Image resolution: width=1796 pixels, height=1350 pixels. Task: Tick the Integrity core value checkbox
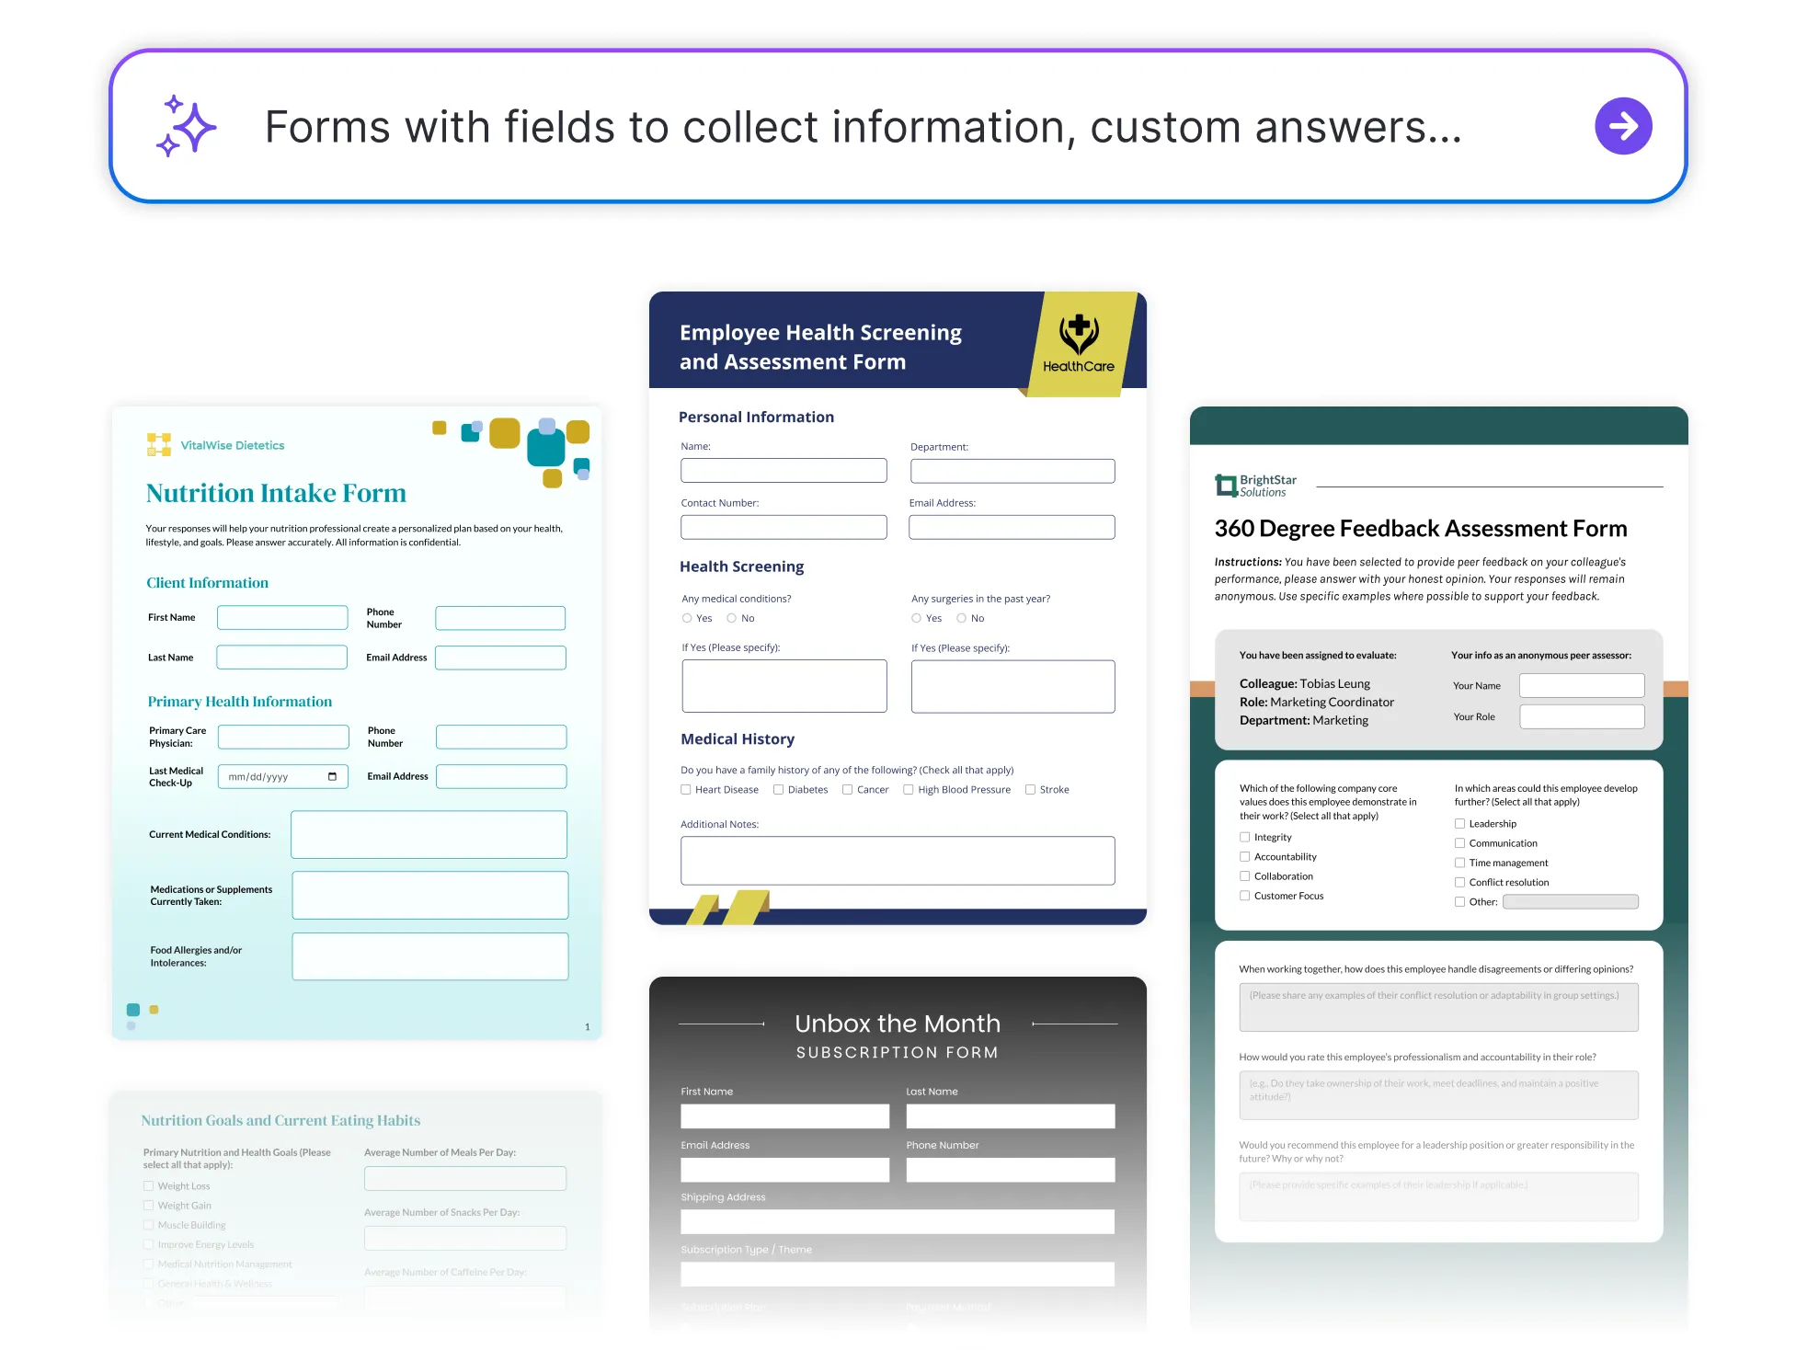1244,838
